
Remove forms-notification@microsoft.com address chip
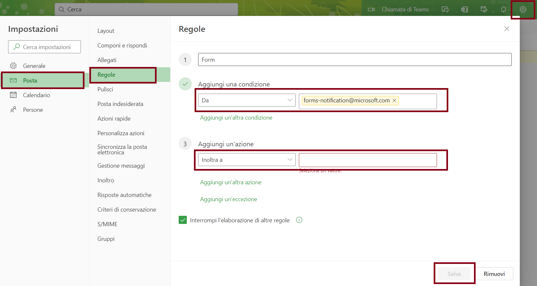394,100
